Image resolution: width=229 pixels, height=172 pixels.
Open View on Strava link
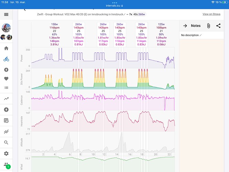[x=211, y=14]
